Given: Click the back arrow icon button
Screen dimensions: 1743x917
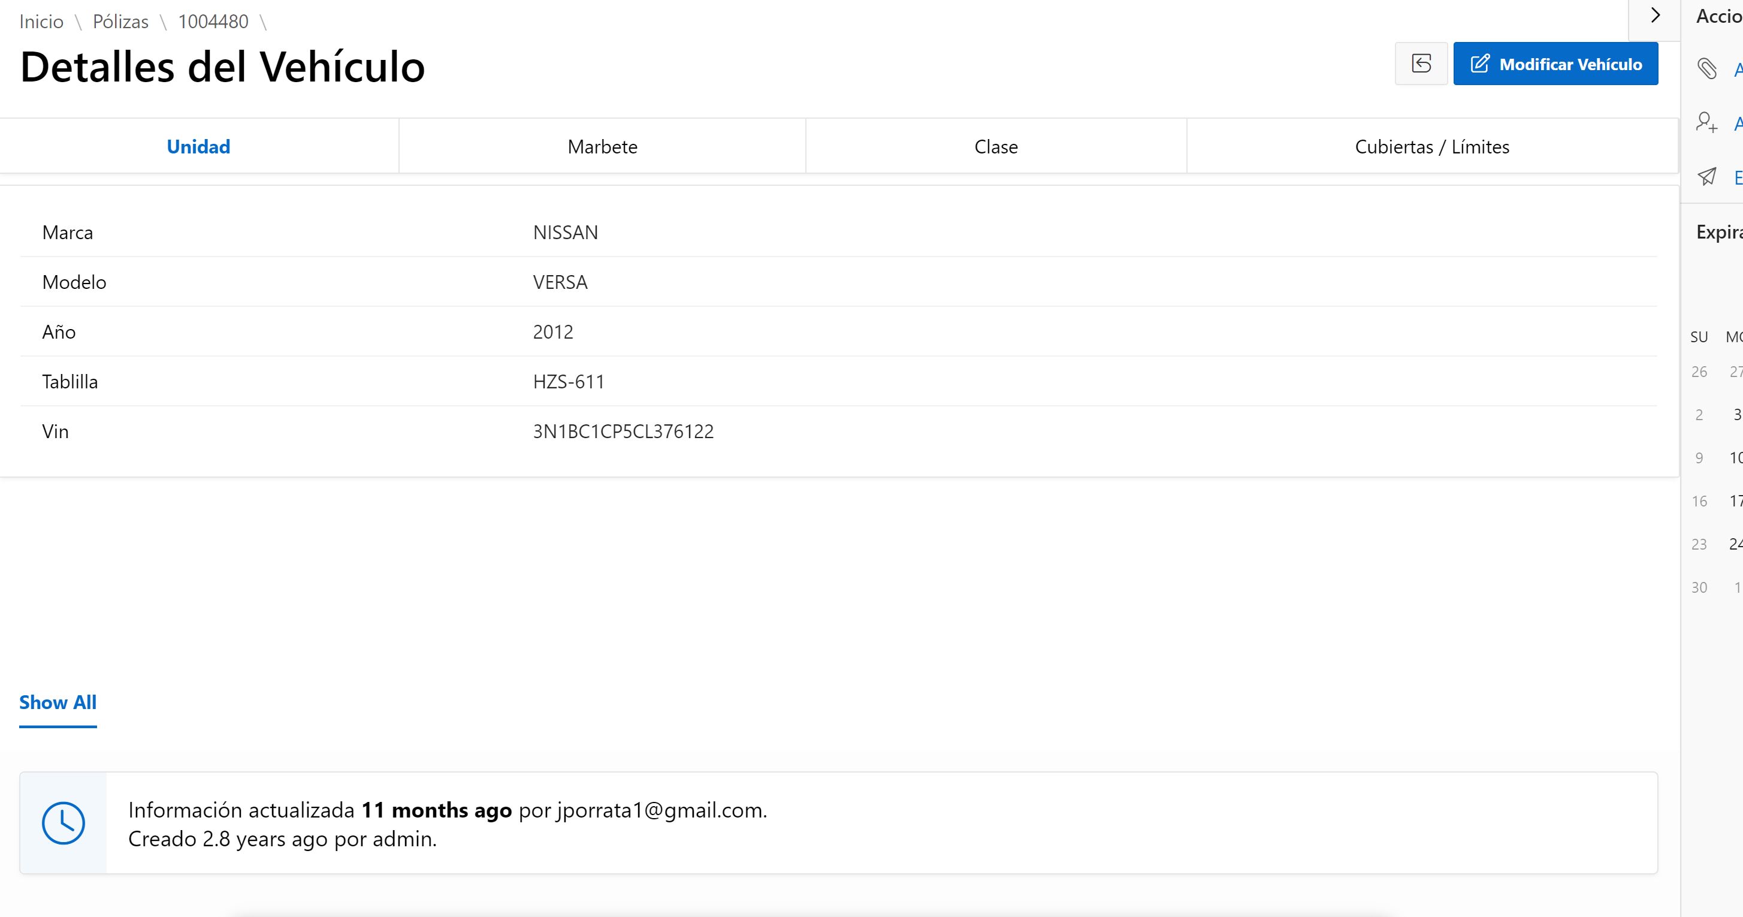Looking at the screenshot, I should tap(1421, 64).
